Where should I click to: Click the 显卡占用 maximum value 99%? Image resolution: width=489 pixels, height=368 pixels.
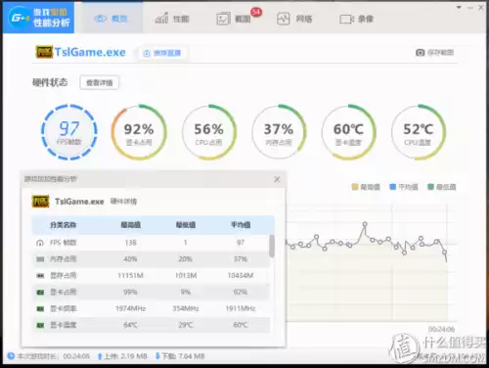(x=130, y=292)
